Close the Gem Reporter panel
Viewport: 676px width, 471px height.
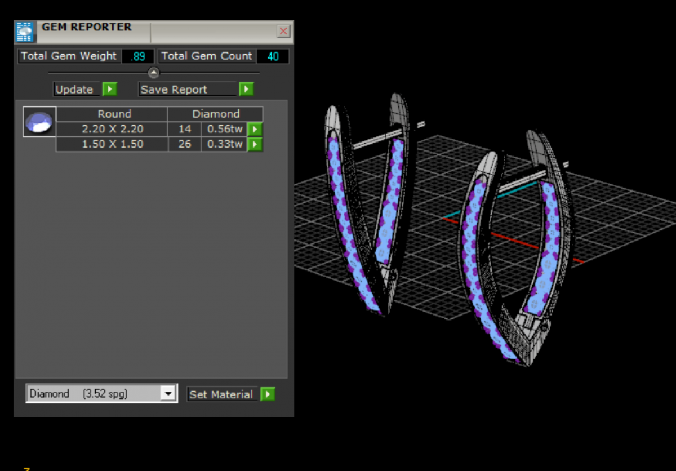(283, 32)
